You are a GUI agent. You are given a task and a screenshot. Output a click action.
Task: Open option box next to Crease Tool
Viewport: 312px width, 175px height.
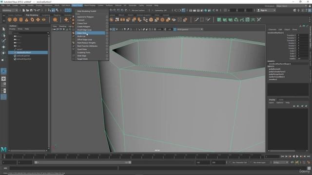click(107, 23)
